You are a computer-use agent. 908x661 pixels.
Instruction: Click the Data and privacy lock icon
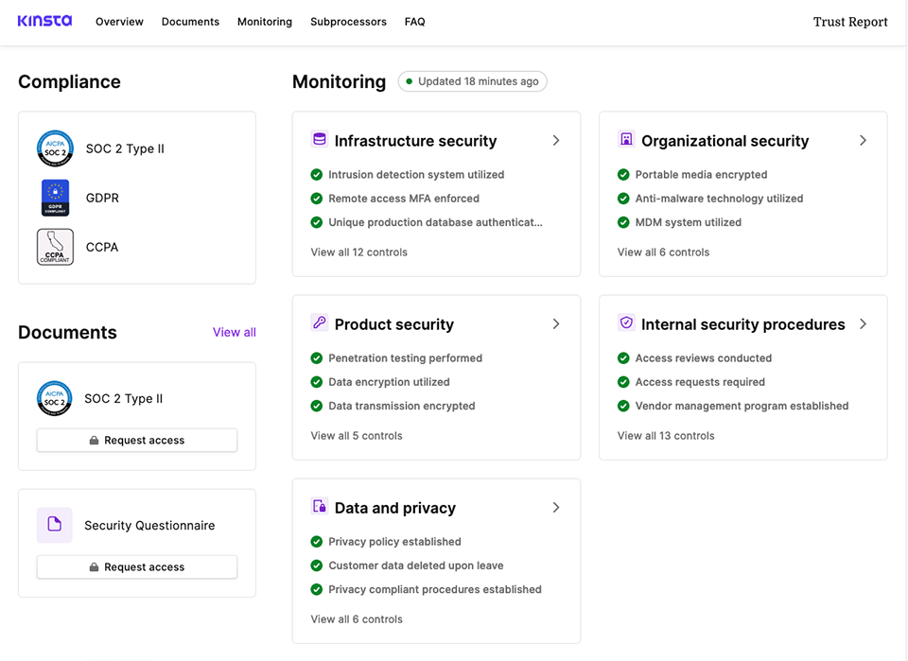[318, 507]
